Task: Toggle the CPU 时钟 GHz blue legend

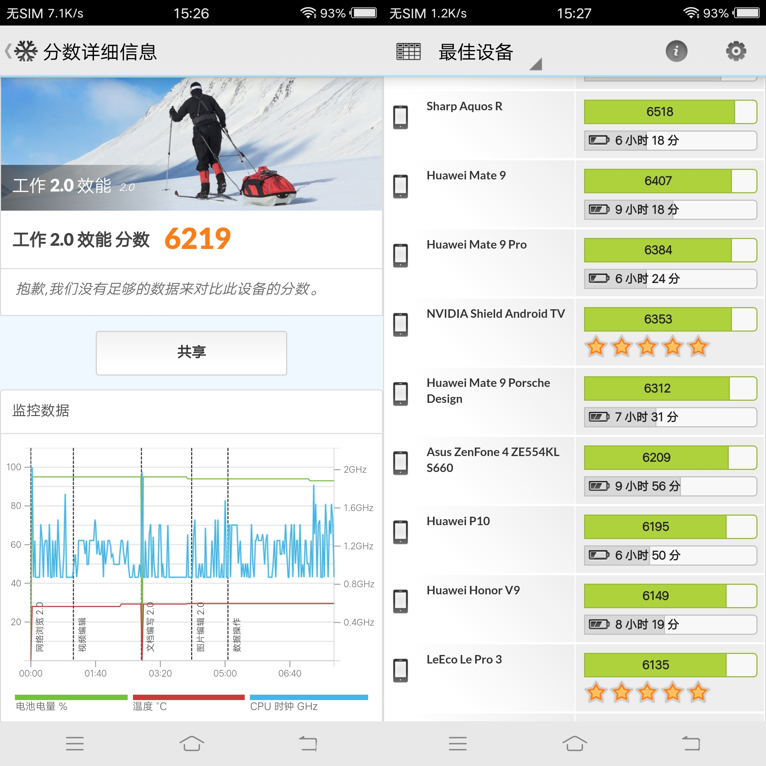Action: [x=309, y=703]
